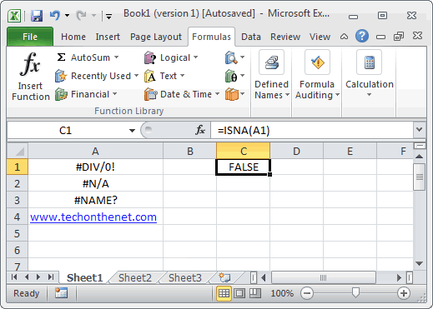Move to the previous sheet tab
Screen dimensions: 433x309
[27, 277]
